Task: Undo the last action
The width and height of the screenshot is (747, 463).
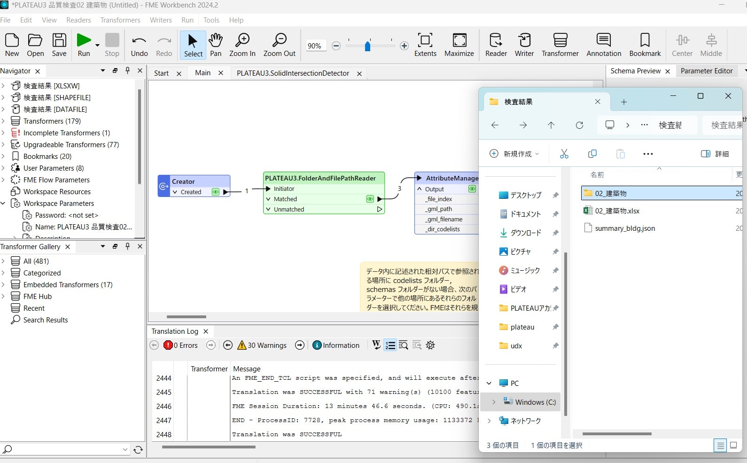Action: (139, 45)
